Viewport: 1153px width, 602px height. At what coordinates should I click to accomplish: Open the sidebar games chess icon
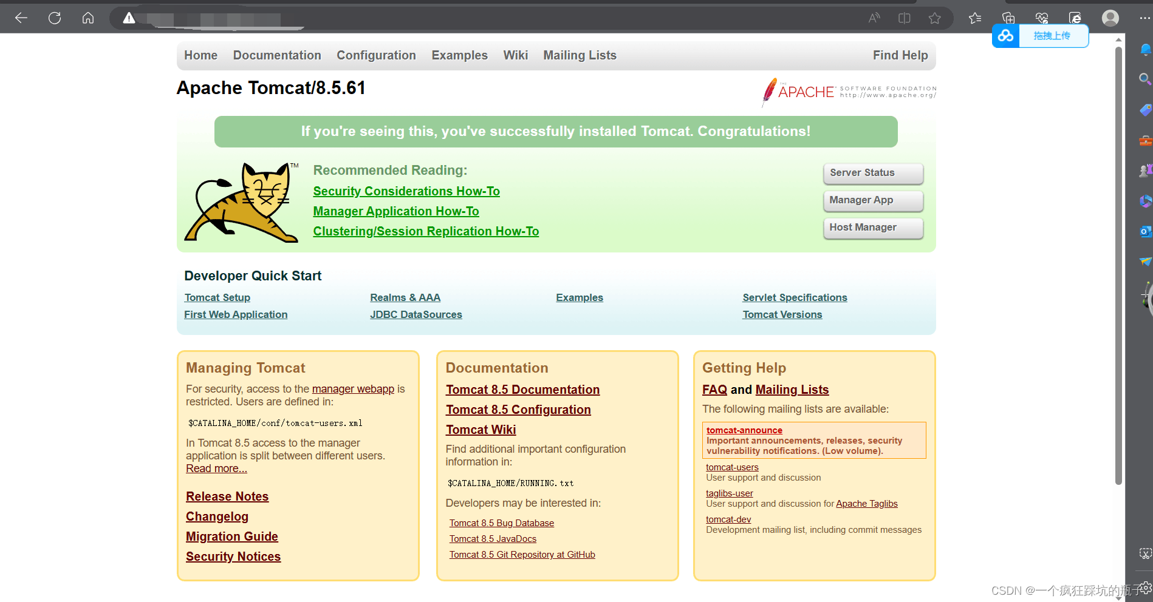pyautogui.click(x=1146, y=171)
